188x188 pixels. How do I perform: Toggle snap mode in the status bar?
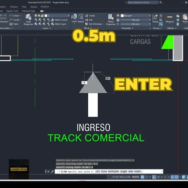pos(147,177)
